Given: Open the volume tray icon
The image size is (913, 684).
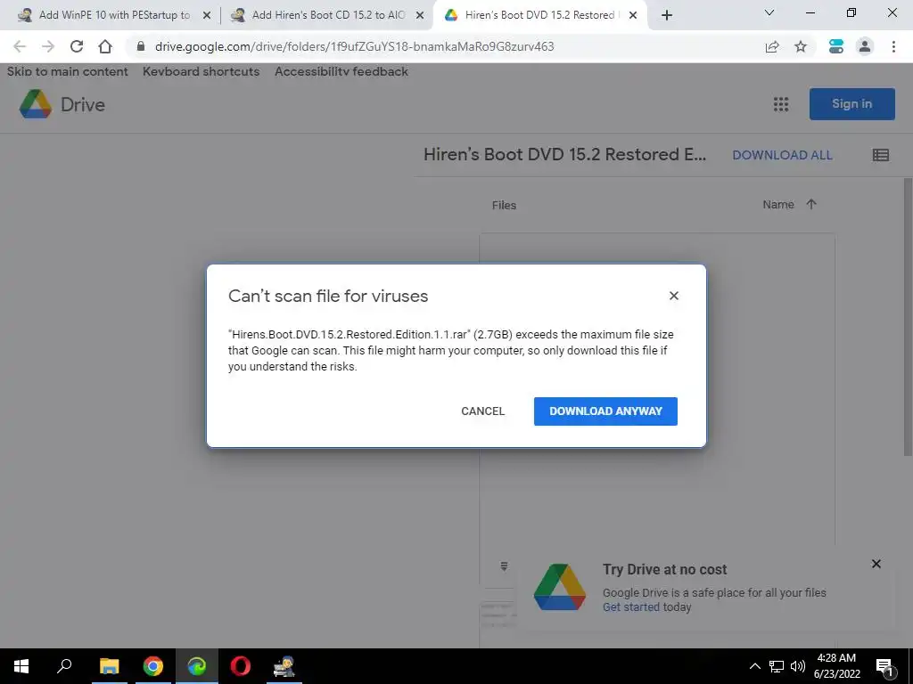Looking at the screenshot, I should coord(798,666).
